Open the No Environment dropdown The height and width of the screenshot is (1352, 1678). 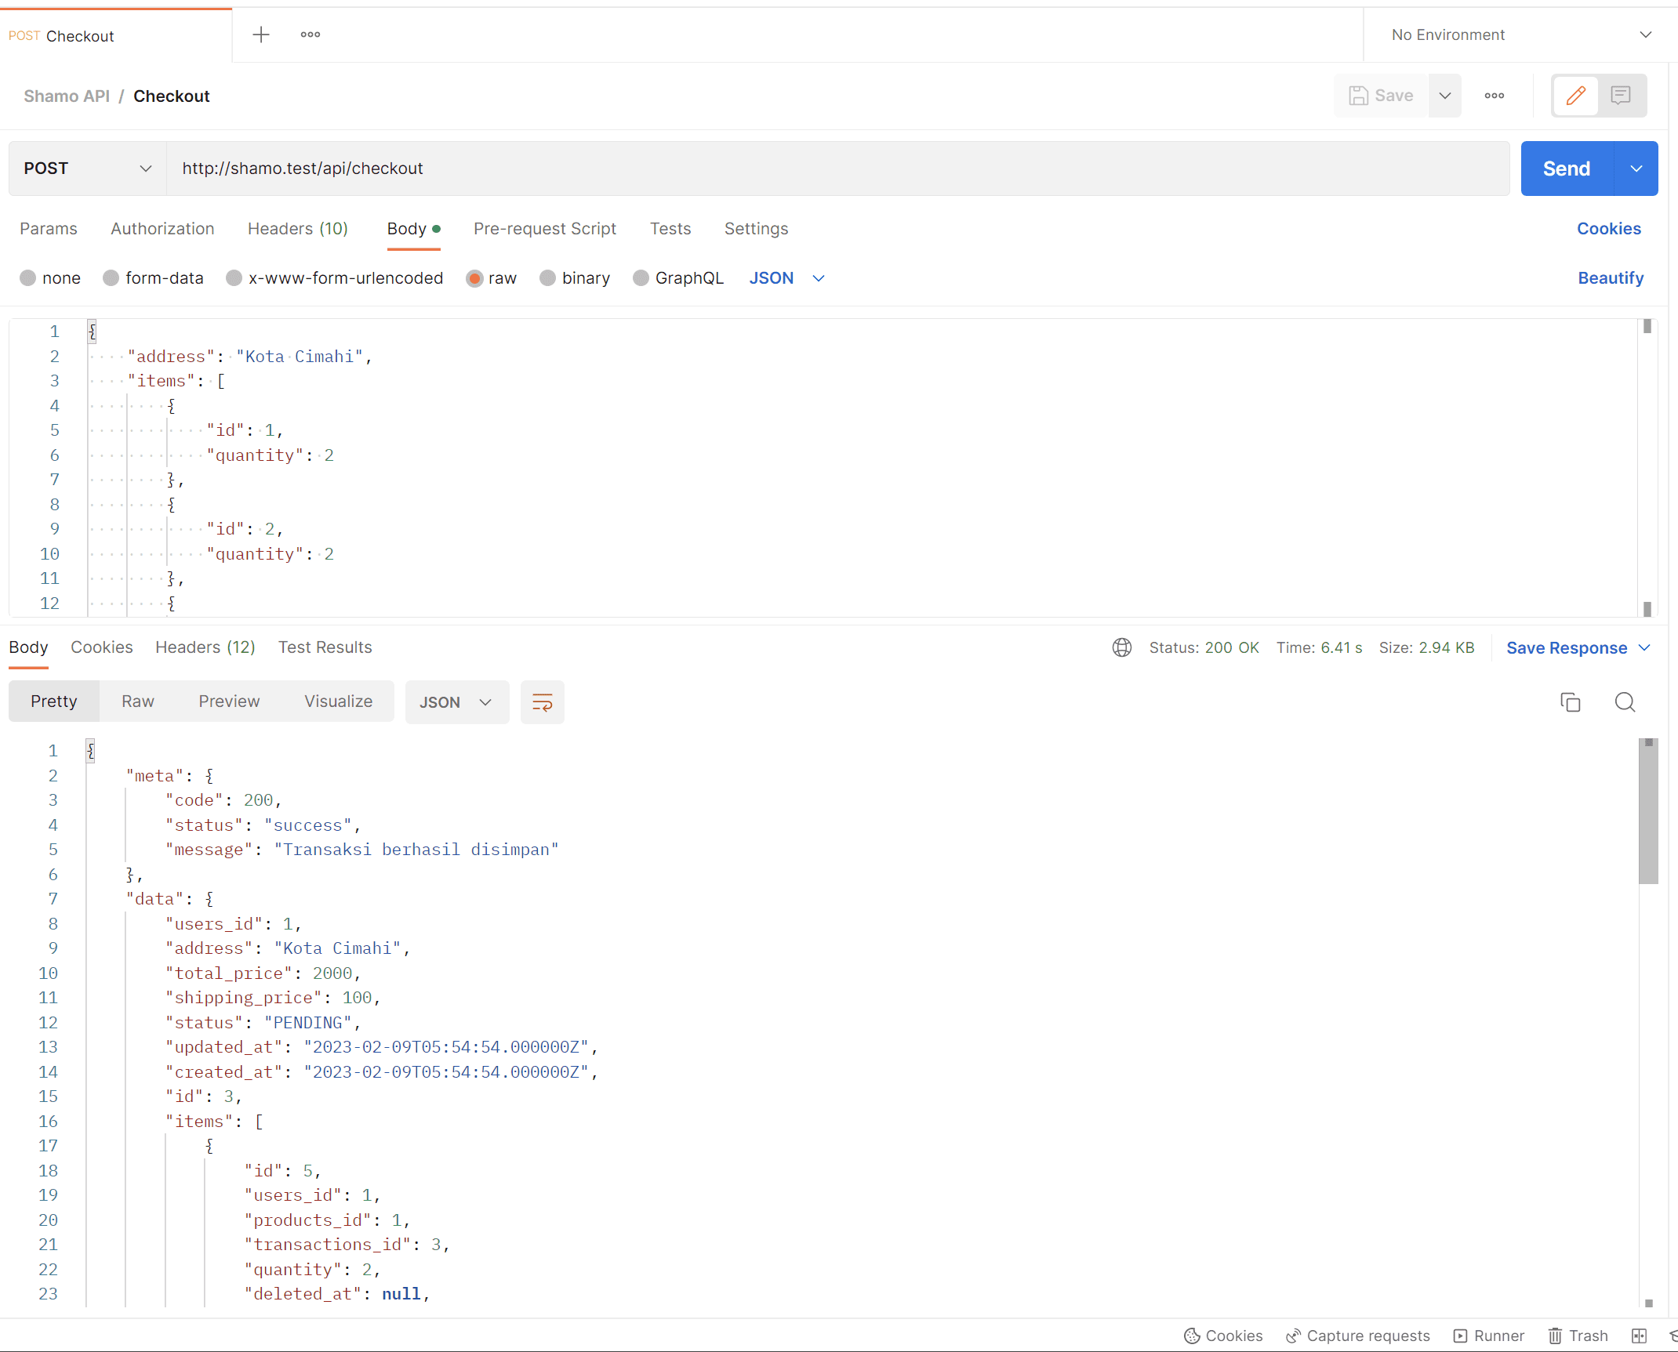click(1520, 34)
